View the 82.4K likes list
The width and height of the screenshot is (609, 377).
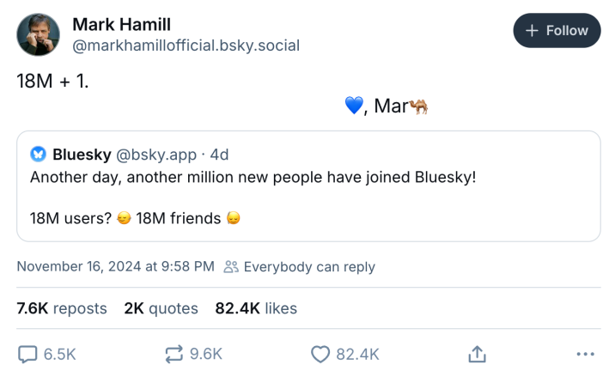tap(256, 308)
